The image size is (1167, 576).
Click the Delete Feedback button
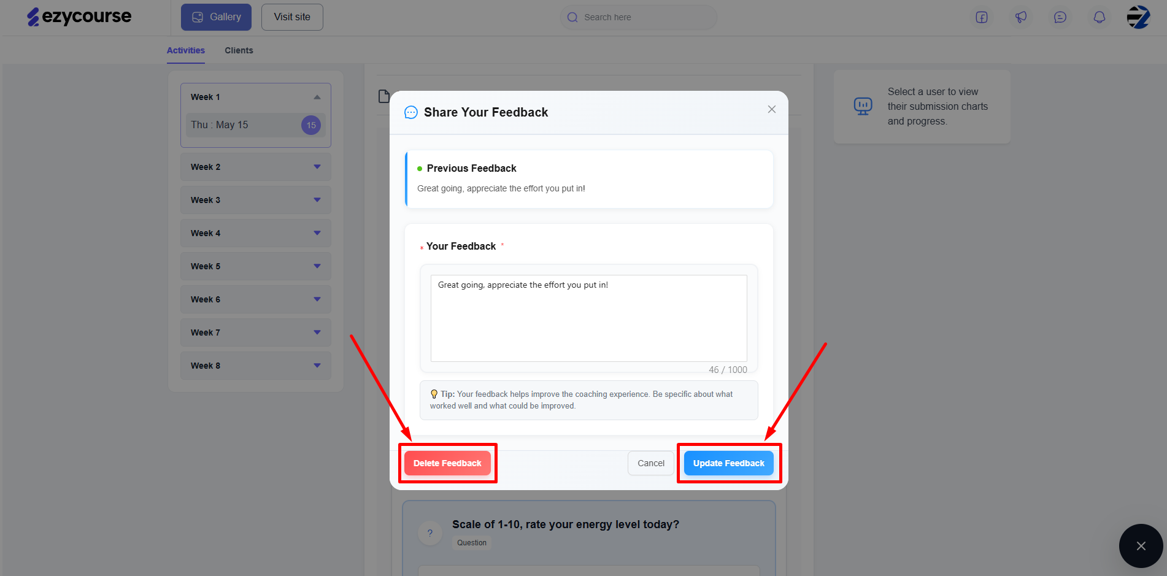click(447, 463)
